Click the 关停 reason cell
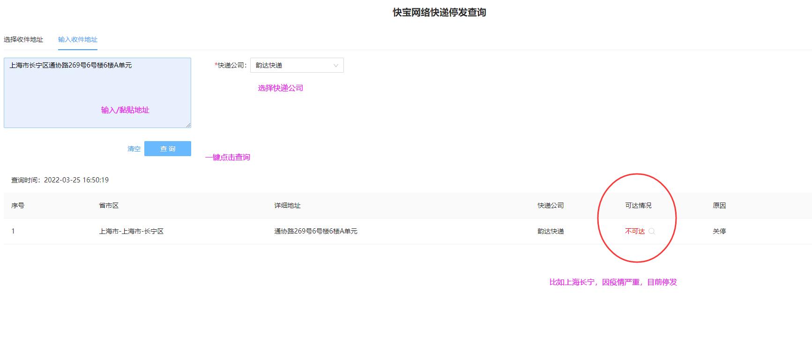This screenshot has height=354, width=812. [x=719, y=231]
